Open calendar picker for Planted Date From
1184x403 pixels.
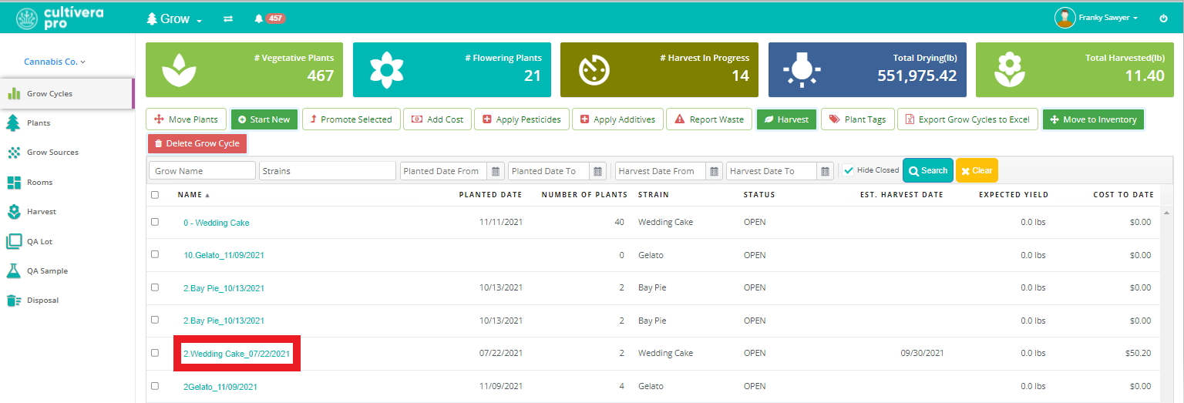point(496,171)
